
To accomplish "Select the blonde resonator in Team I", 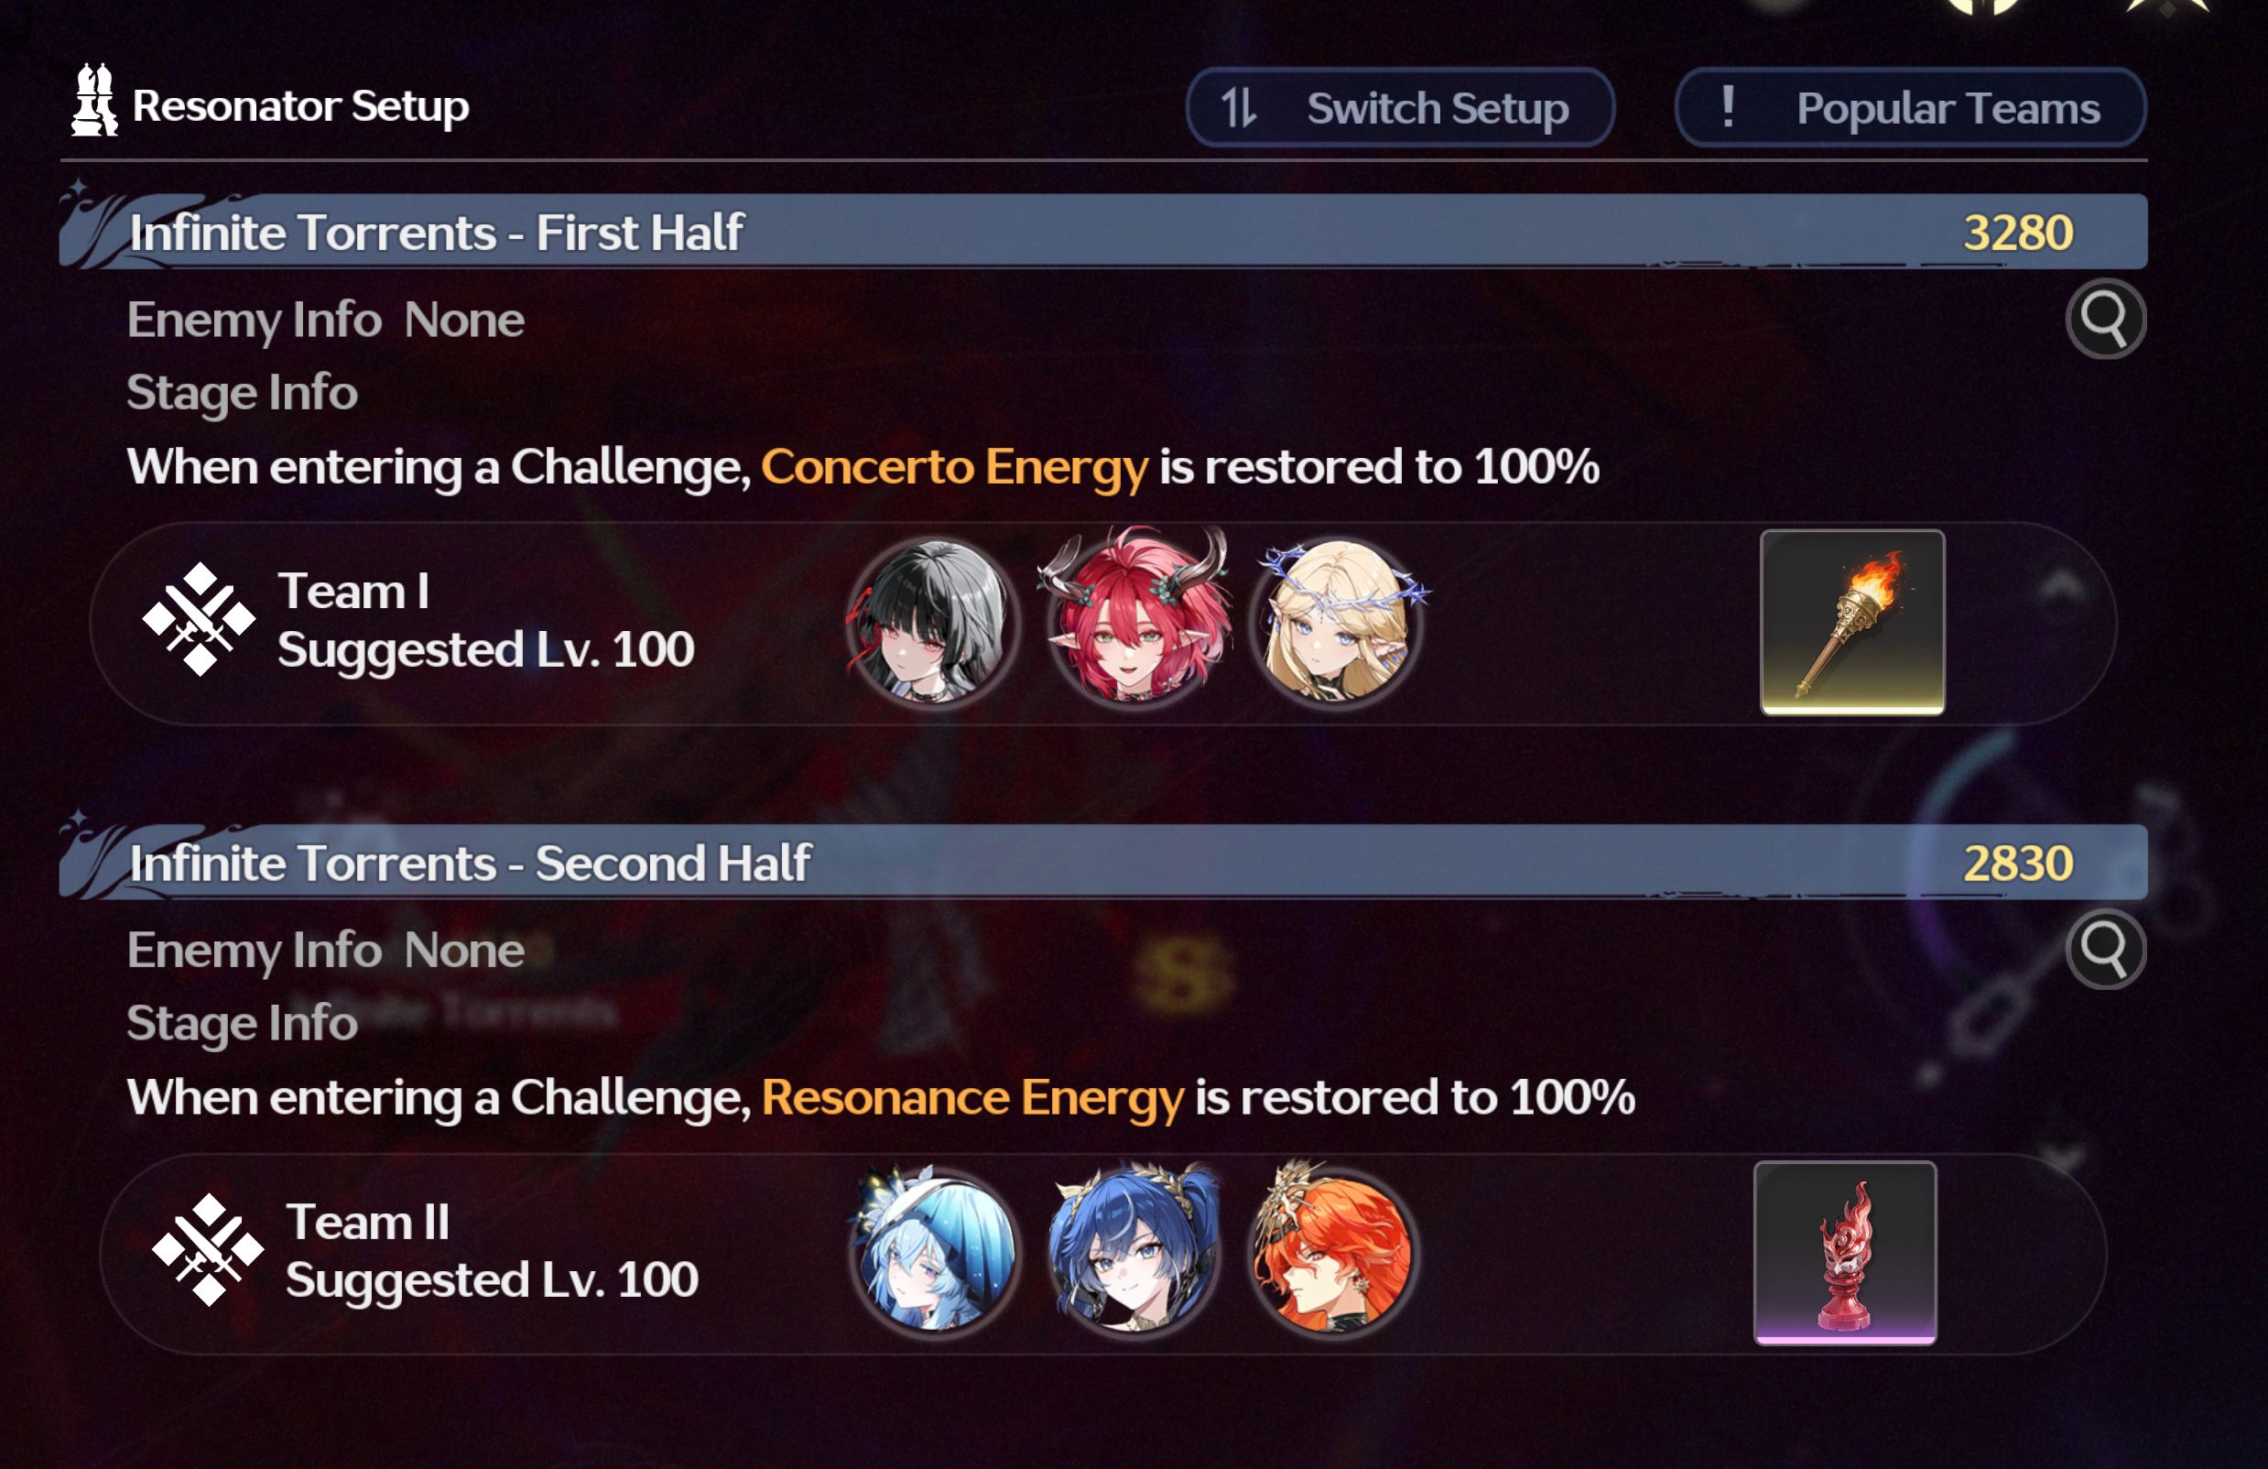I will (1336, 623).
